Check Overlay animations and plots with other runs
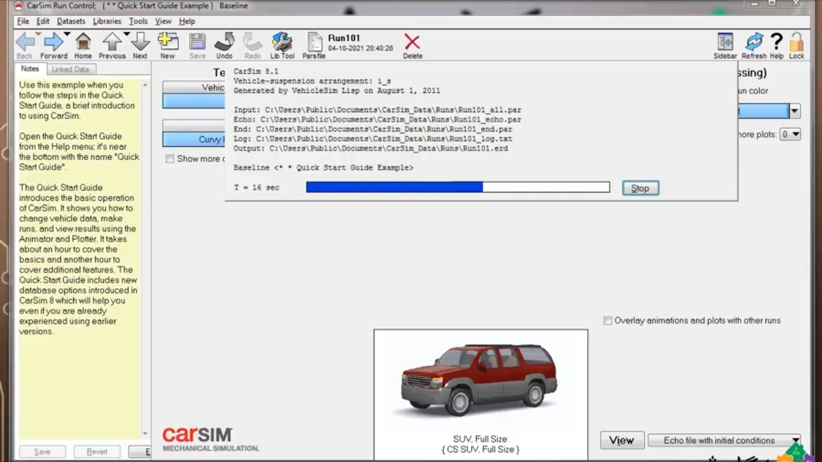 pyautogui.click(x=608, y=320)
